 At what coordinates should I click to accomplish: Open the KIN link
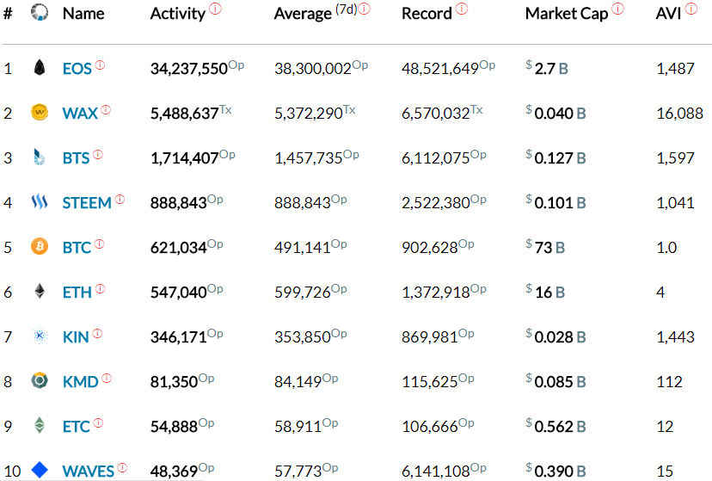click(76, 337)
